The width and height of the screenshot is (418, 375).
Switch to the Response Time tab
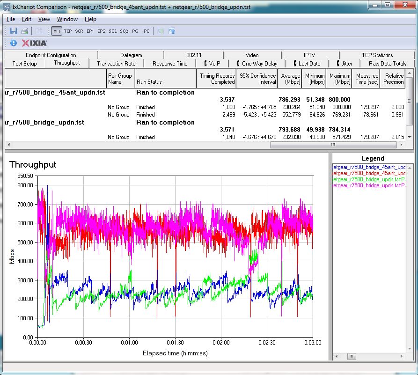click(170, 64)
